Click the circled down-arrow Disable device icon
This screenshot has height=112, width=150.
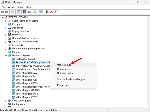coord(56,12)
